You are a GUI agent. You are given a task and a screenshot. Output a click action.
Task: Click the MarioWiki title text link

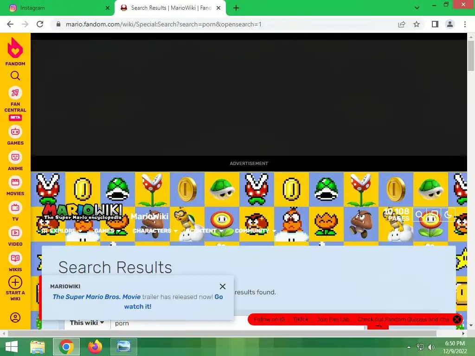coord(149,216)
